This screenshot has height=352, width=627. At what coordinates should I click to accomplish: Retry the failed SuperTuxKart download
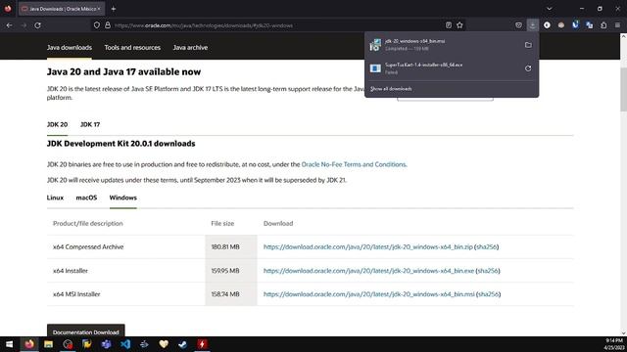(x=528, y=68)
